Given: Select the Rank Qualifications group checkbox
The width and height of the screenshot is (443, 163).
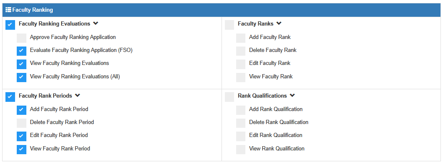Looking at the screenshot, I should pyautogui.click(x=229, y=97).
